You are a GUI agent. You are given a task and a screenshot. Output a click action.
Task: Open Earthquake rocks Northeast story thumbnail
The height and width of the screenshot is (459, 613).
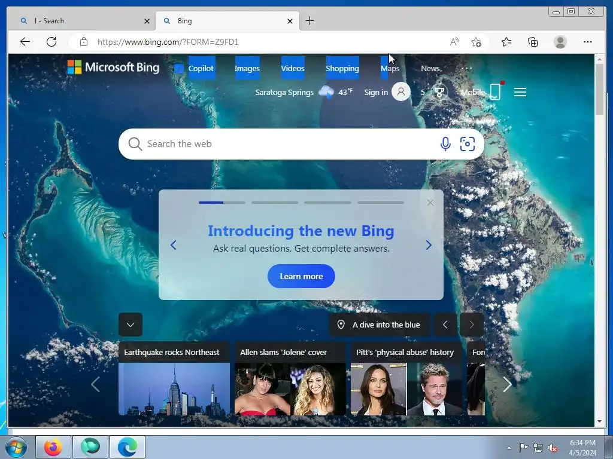tap(174, 388)
